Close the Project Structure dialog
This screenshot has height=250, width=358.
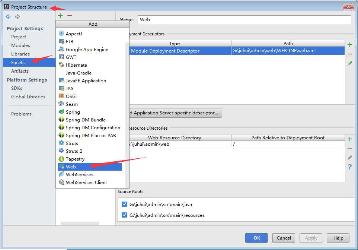pos(348,7)
